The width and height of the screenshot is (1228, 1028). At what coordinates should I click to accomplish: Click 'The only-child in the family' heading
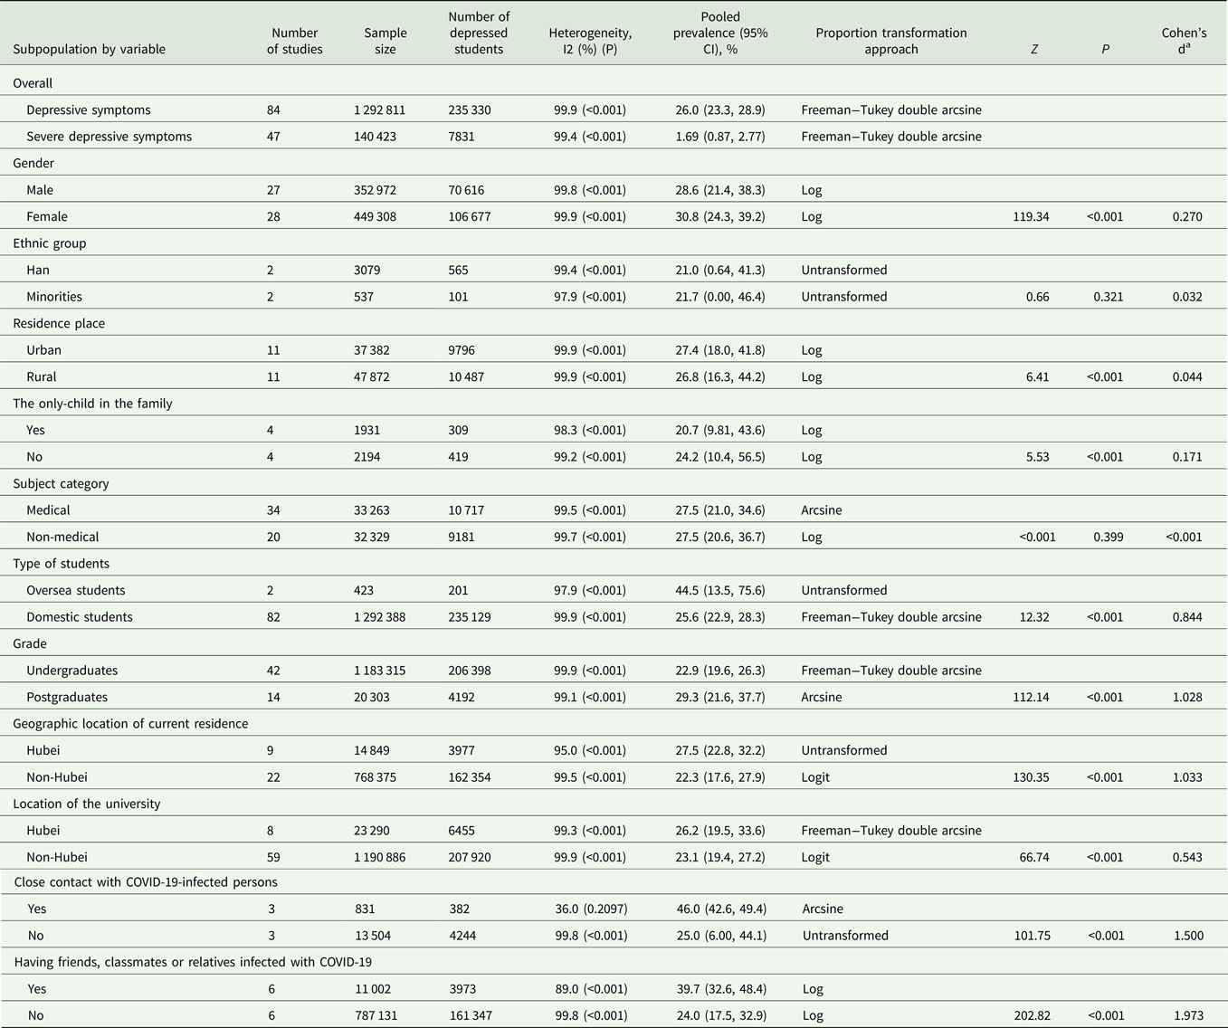(92, 404)
